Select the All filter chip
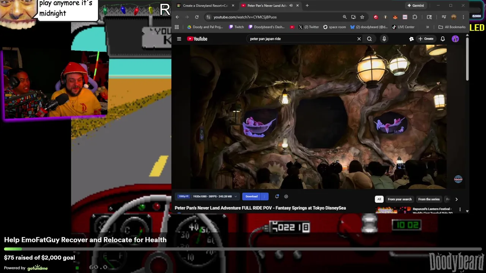The height and width of the screenshot is (273, 486). tap(379, 199)
